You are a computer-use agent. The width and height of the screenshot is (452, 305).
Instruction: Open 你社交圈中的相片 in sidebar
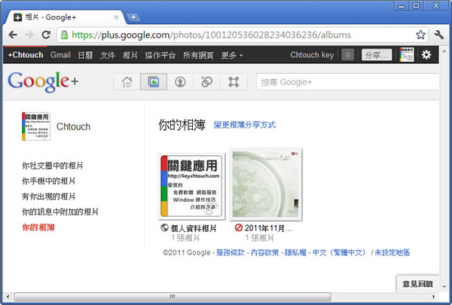point(53,166)
